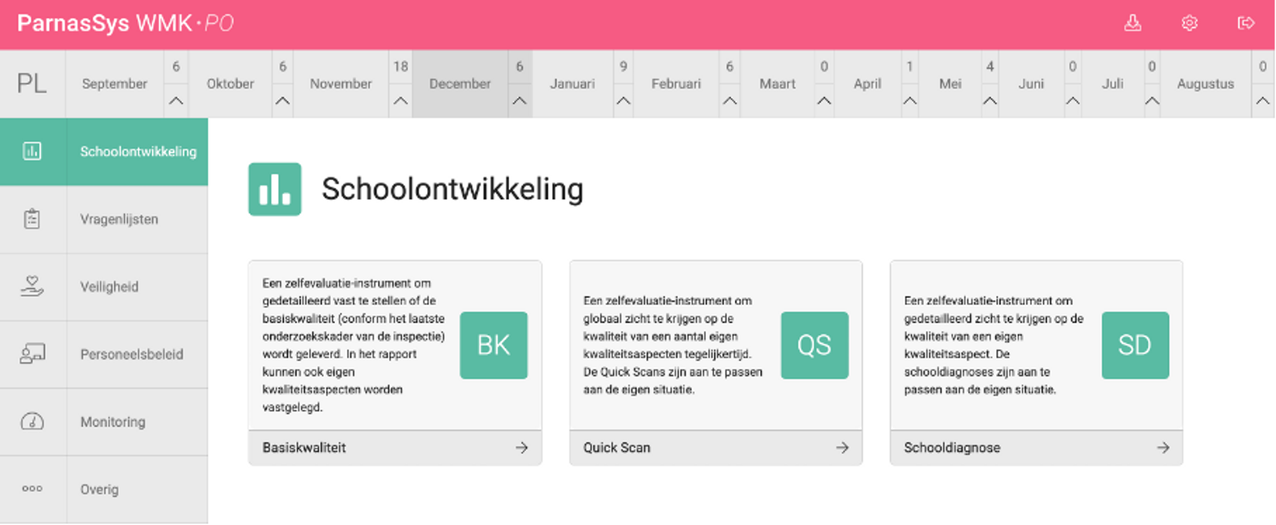1276x525 pixels.
Task: Select the Februari month tab
Action: tap(676, 84)
